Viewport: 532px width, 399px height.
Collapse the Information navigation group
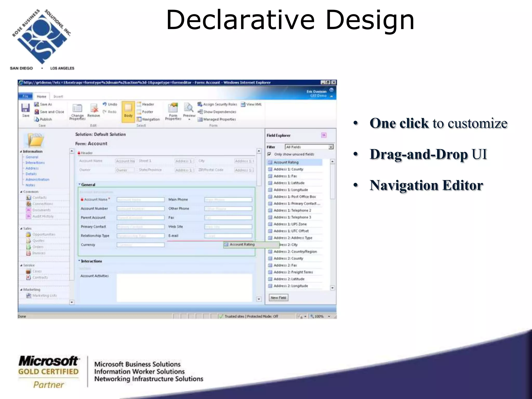(21, 151)
